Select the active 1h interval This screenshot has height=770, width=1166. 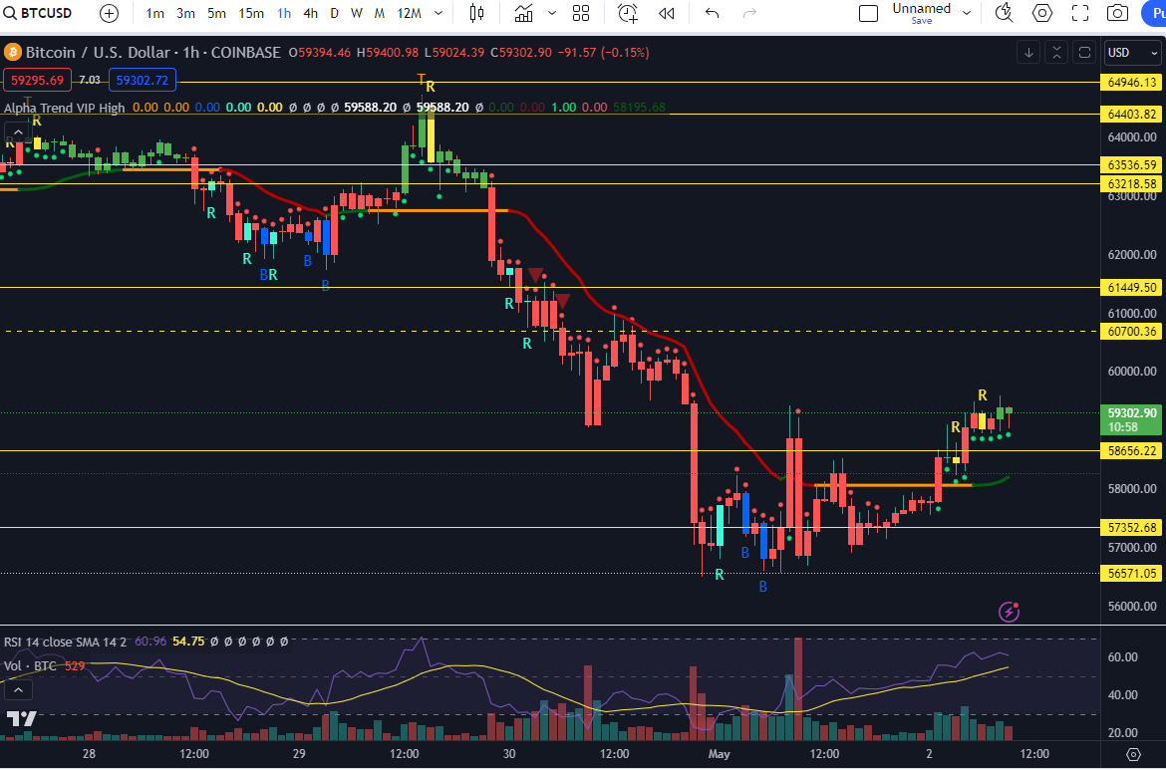pos(283,13)
